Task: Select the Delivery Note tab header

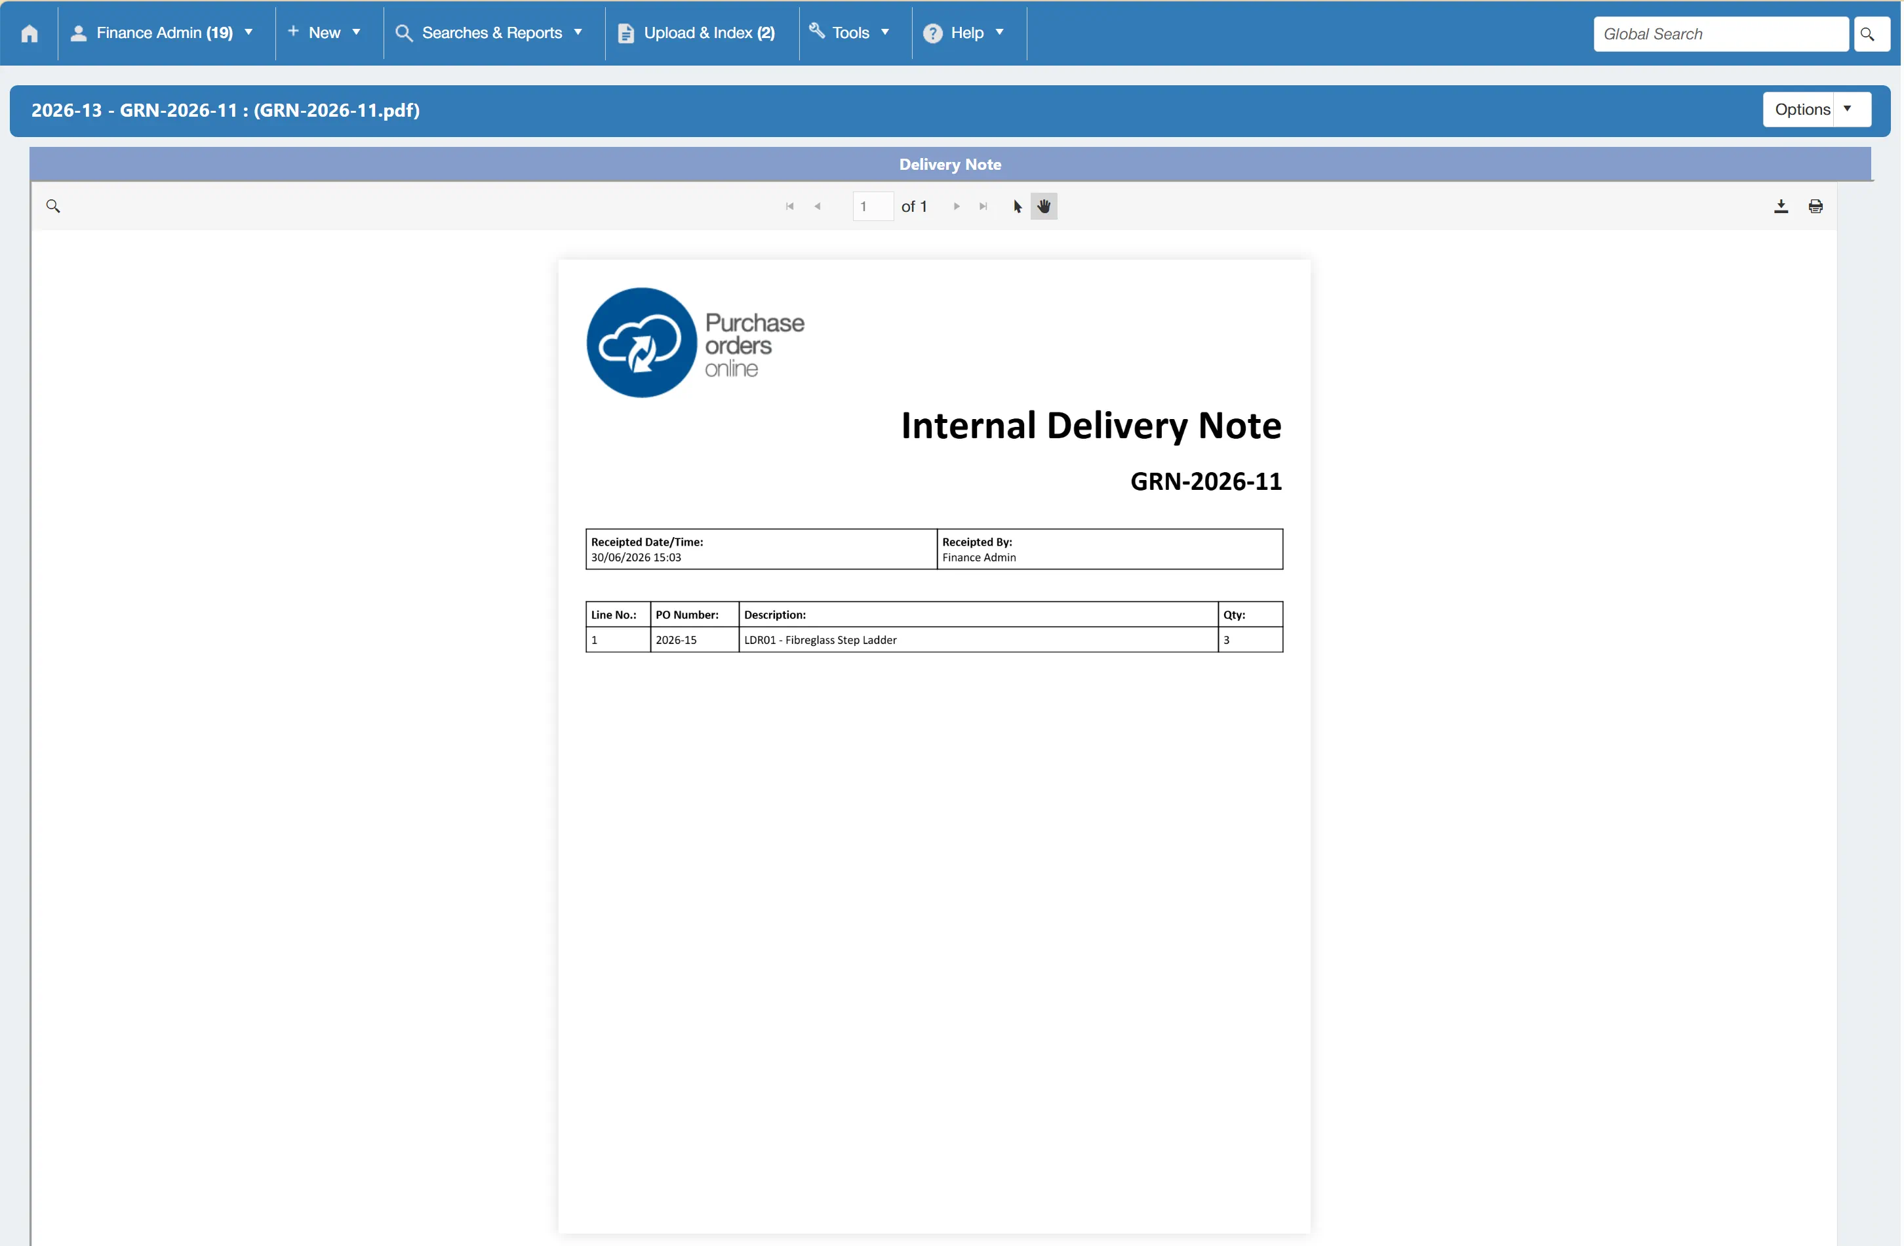Action: click(951, 164)
